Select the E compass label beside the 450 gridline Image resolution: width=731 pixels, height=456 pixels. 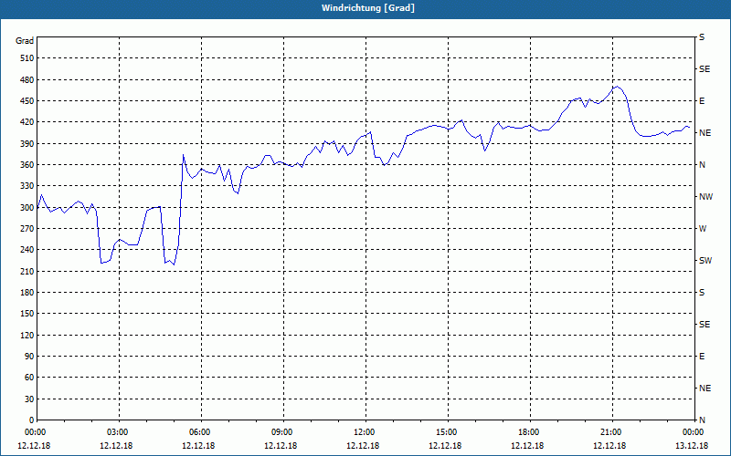pos(702,101)
